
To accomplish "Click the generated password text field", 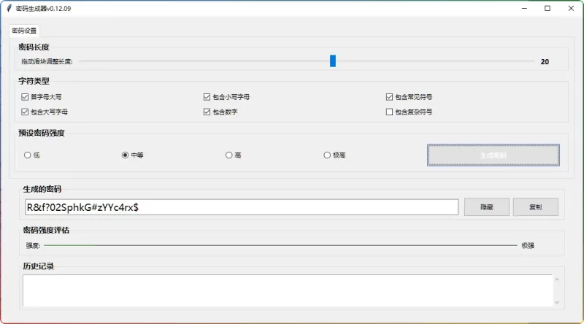I will [241, 207].
